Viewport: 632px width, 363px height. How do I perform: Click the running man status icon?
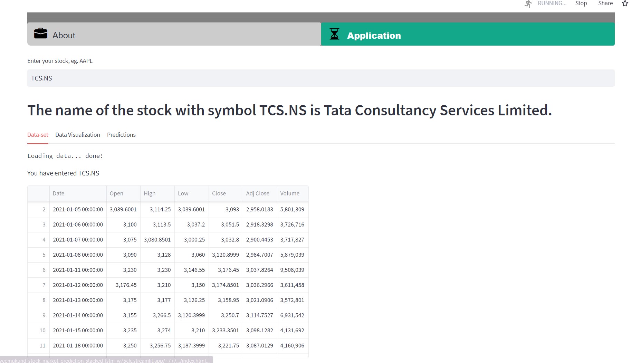(528, 4)
